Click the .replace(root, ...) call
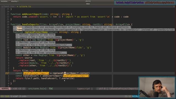176x99 pixels. pos(45,61)
